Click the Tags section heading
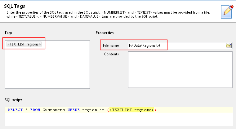Viewport: 236px width, 129px height. (8, 33)
